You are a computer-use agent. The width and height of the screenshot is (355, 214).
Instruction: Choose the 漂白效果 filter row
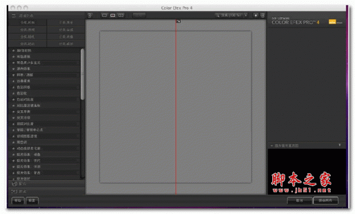click(x=44, y=69)
